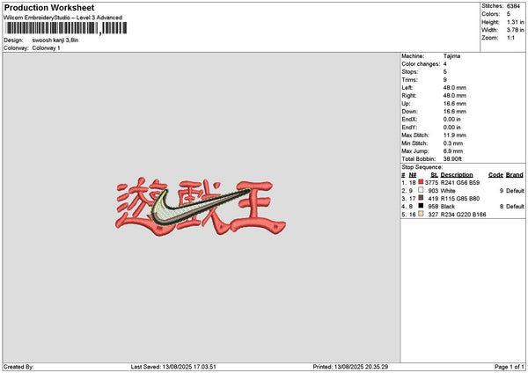
Task: Click the embroidered swoosh kanji design preview
Action: click(x=201, y=207)
